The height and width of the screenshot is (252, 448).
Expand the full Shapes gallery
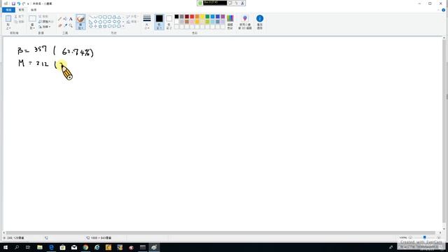click(x=123, y=27)
